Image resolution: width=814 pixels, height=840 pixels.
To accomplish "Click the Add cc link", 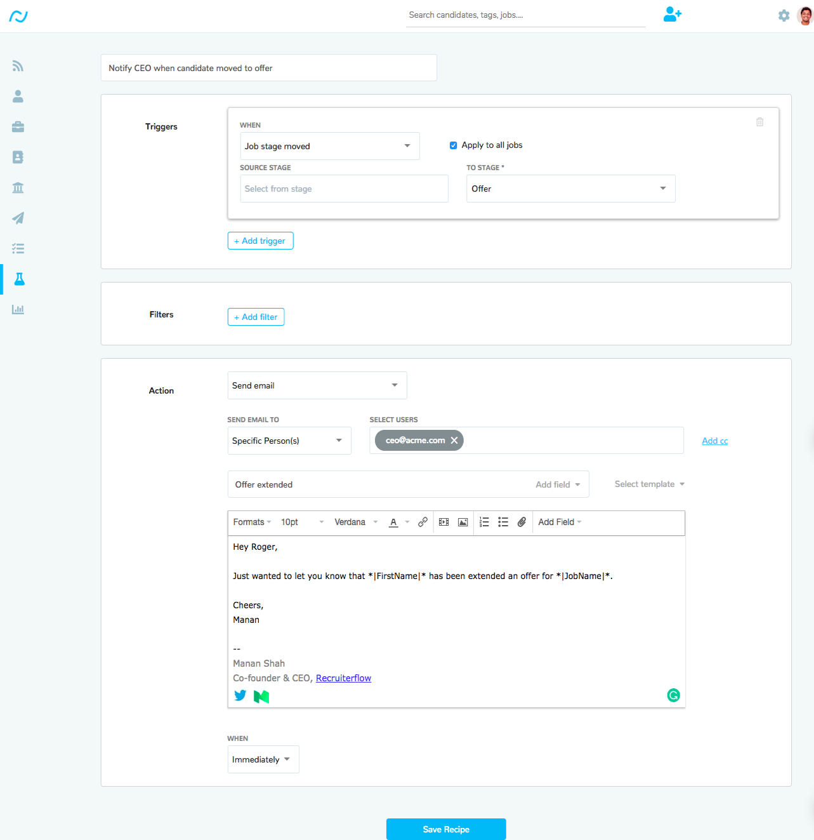I will [x=714, y=441].
